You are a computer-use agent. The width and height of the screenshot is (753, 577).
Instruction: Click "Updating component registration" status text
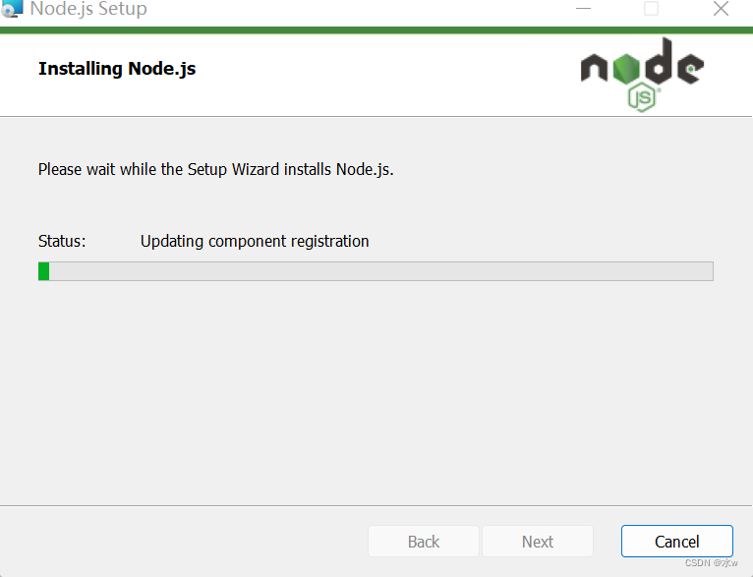[255, 241]
